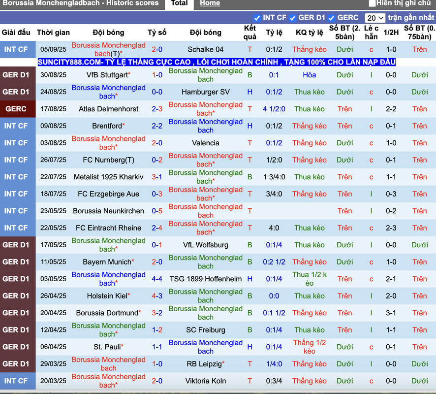436x394 pixels.
Task: Click the 0-0 score versus Hamburger SV
Action: click(x=157, y=92)
